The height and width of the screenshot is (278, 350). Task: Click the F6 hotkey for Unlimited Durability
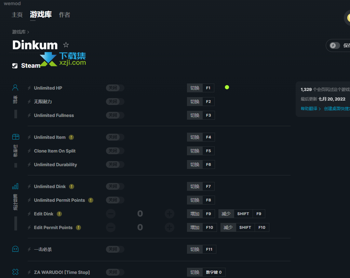tap(201, 164)
